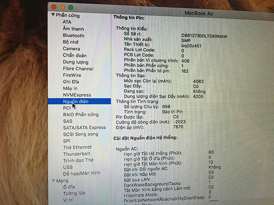Image resolution: width=274 pixels, height=205 pixels.
Task: Select Camera in the hardware list
Action: point(71,48)
